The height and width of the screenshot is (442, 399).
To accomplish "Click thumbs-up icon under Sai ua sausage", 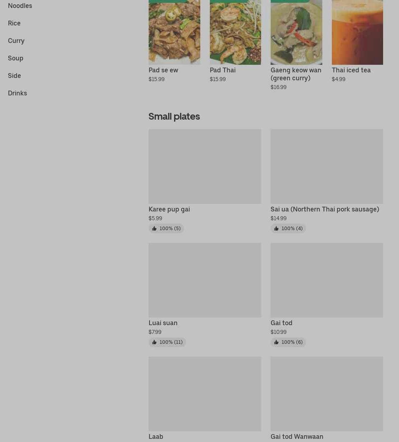I will coord(276,228).
